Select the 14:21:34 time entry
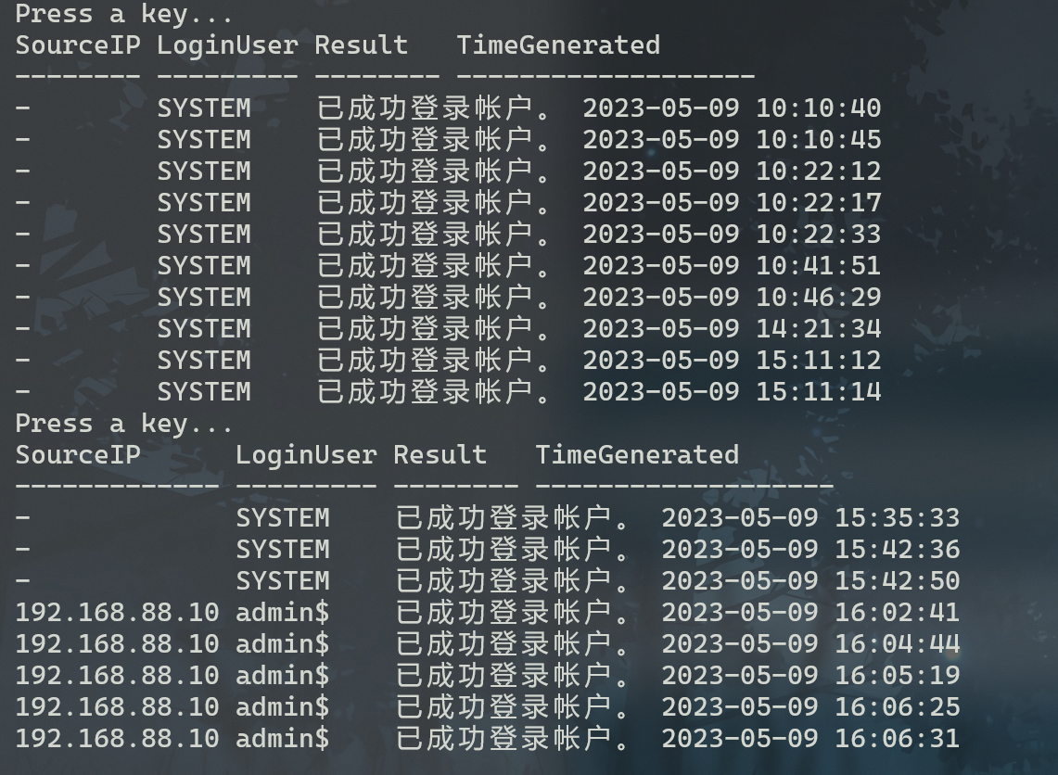Viewport: 1058px width, 775px height. pos(731,329)
